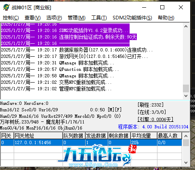
Task: Select log line SDM2功能插件V1.6.2登录成功
Action: click(65, 30)
